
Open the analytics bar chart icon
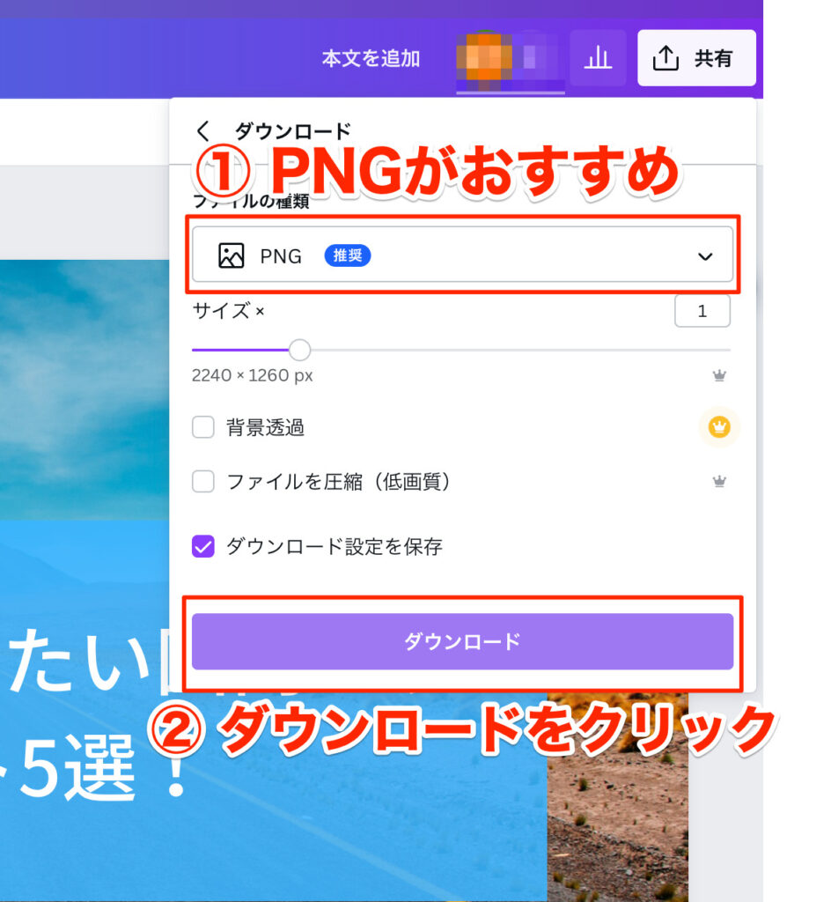pos(598,58)
